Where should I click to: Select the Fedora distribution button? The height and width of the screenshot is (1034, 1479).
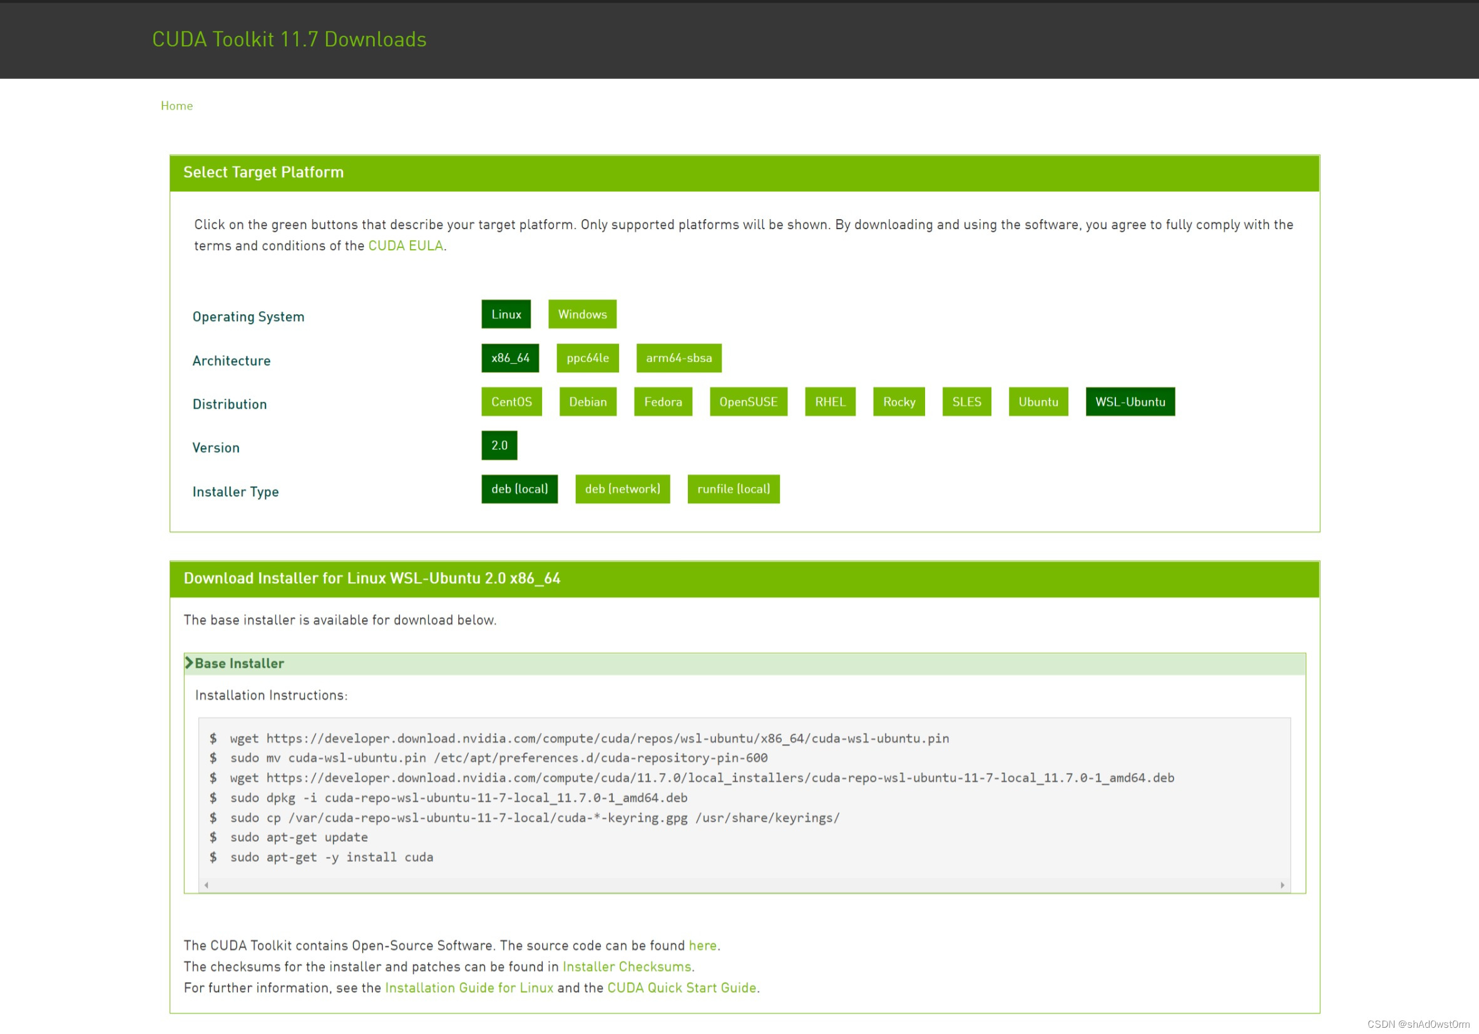662,402
